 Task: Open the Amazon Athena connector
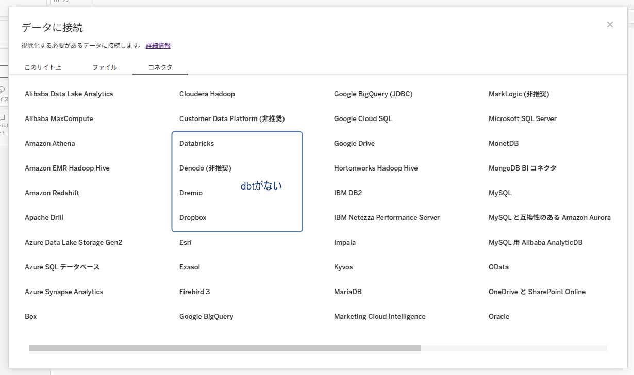pos(50,144)
